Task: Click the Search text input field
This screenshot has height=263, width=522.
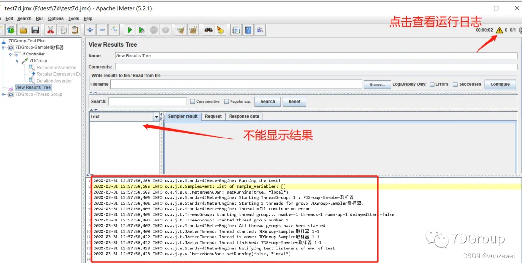Action: pyautogui.click(x=147, y=101)
